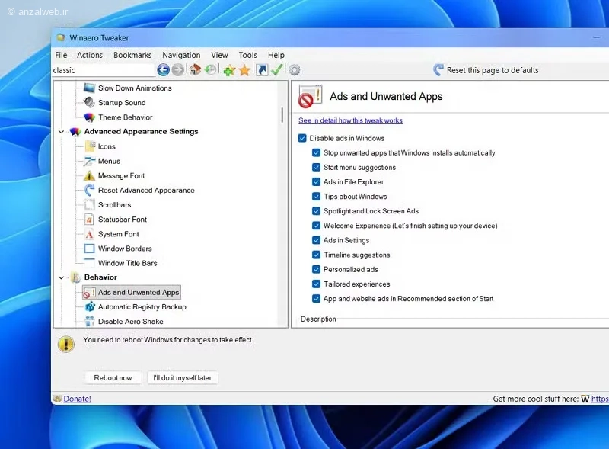Click the Automatic Registry Backup icon
Viewport: 609px width, 449px height.
click(90, 306)
